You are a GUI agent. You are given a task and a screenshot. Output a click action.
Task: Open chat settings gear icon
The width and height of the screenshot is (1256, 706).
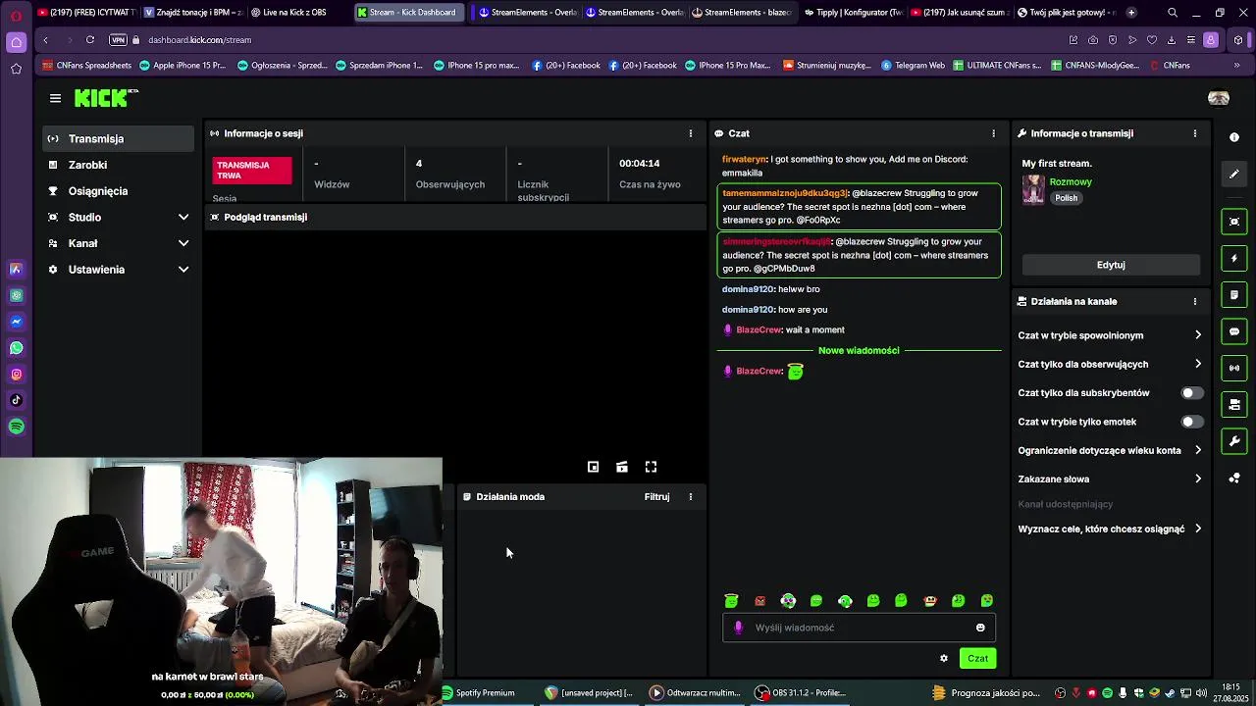click(944, 658)
